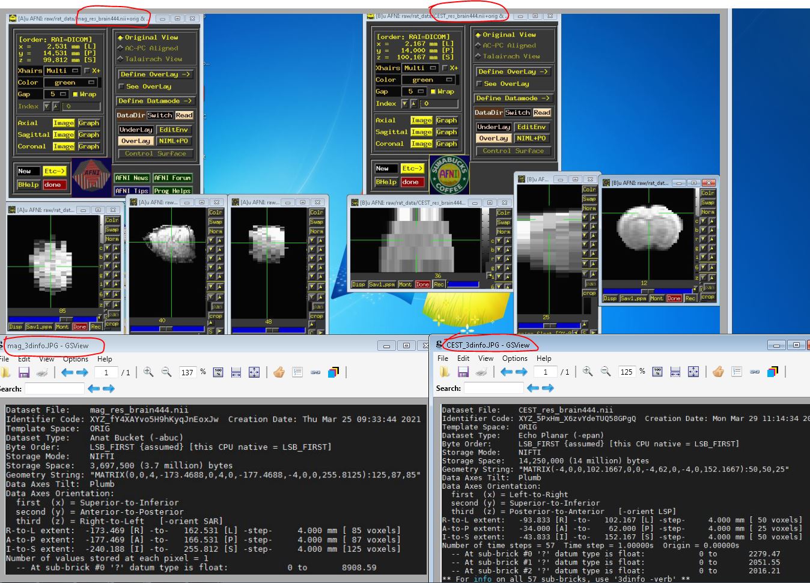Select Talairach View in AFNI controller A
The height and width of the screenshot is (583, 810).
[150, 59]
